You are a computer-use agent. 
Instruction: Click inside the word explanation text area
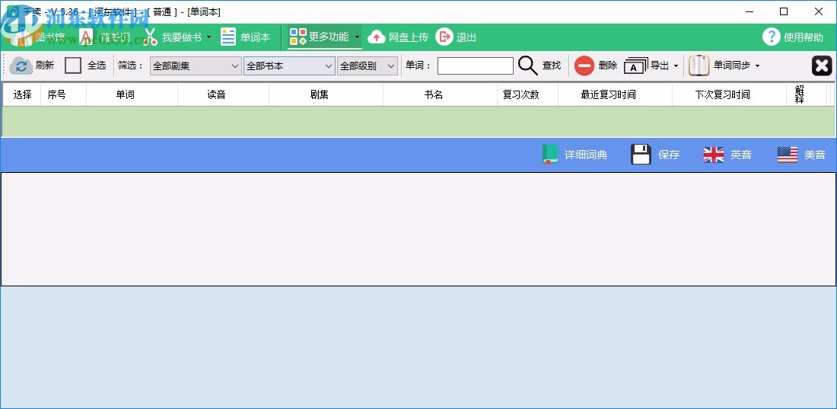(x=418, y=228)
